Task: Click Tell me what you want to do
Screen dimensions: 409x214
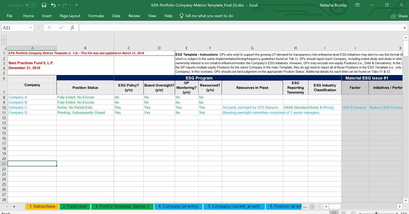Action: pyautogui.click(x=206, y=16)
